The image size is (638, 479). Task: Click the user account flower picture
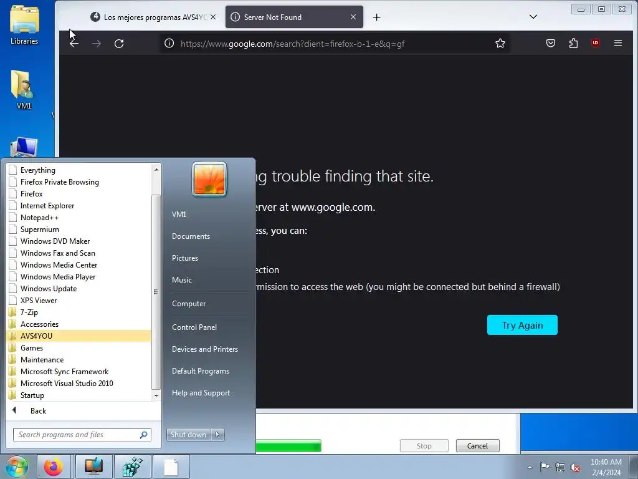coord(209,179)
